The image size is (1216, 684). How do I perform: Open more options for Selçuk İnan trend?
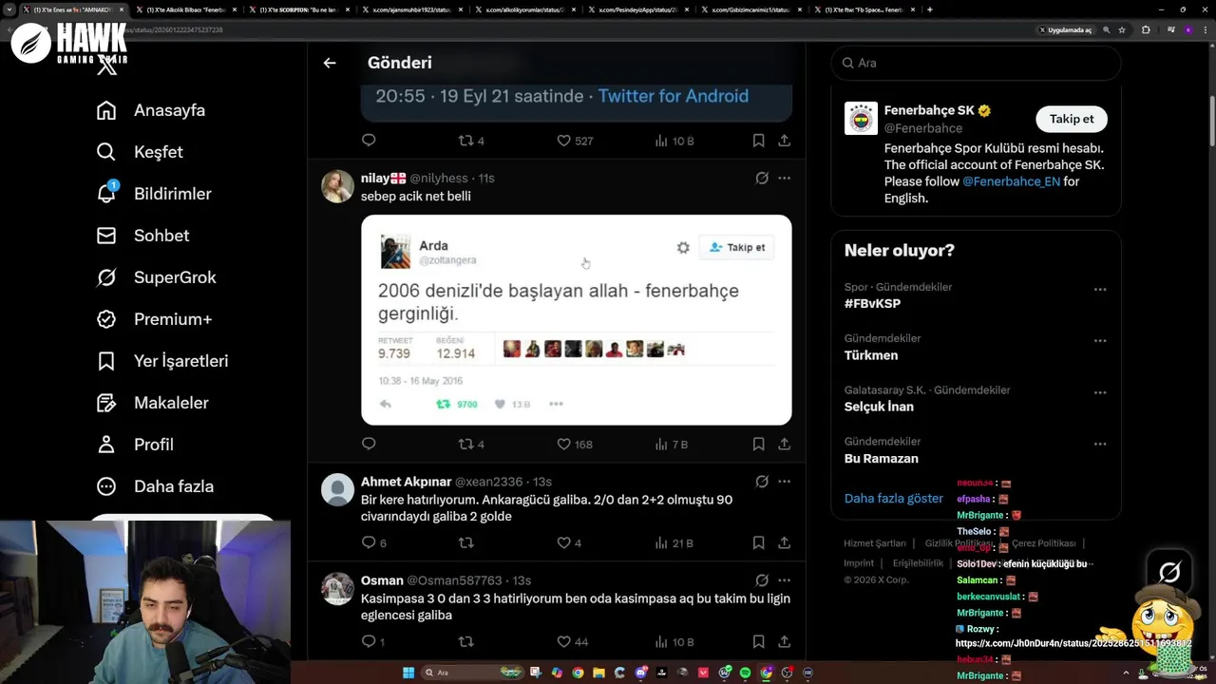point(1100,391)
